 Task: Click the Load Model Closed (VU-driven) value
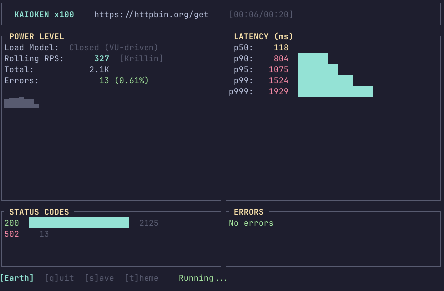coord(114,48)
